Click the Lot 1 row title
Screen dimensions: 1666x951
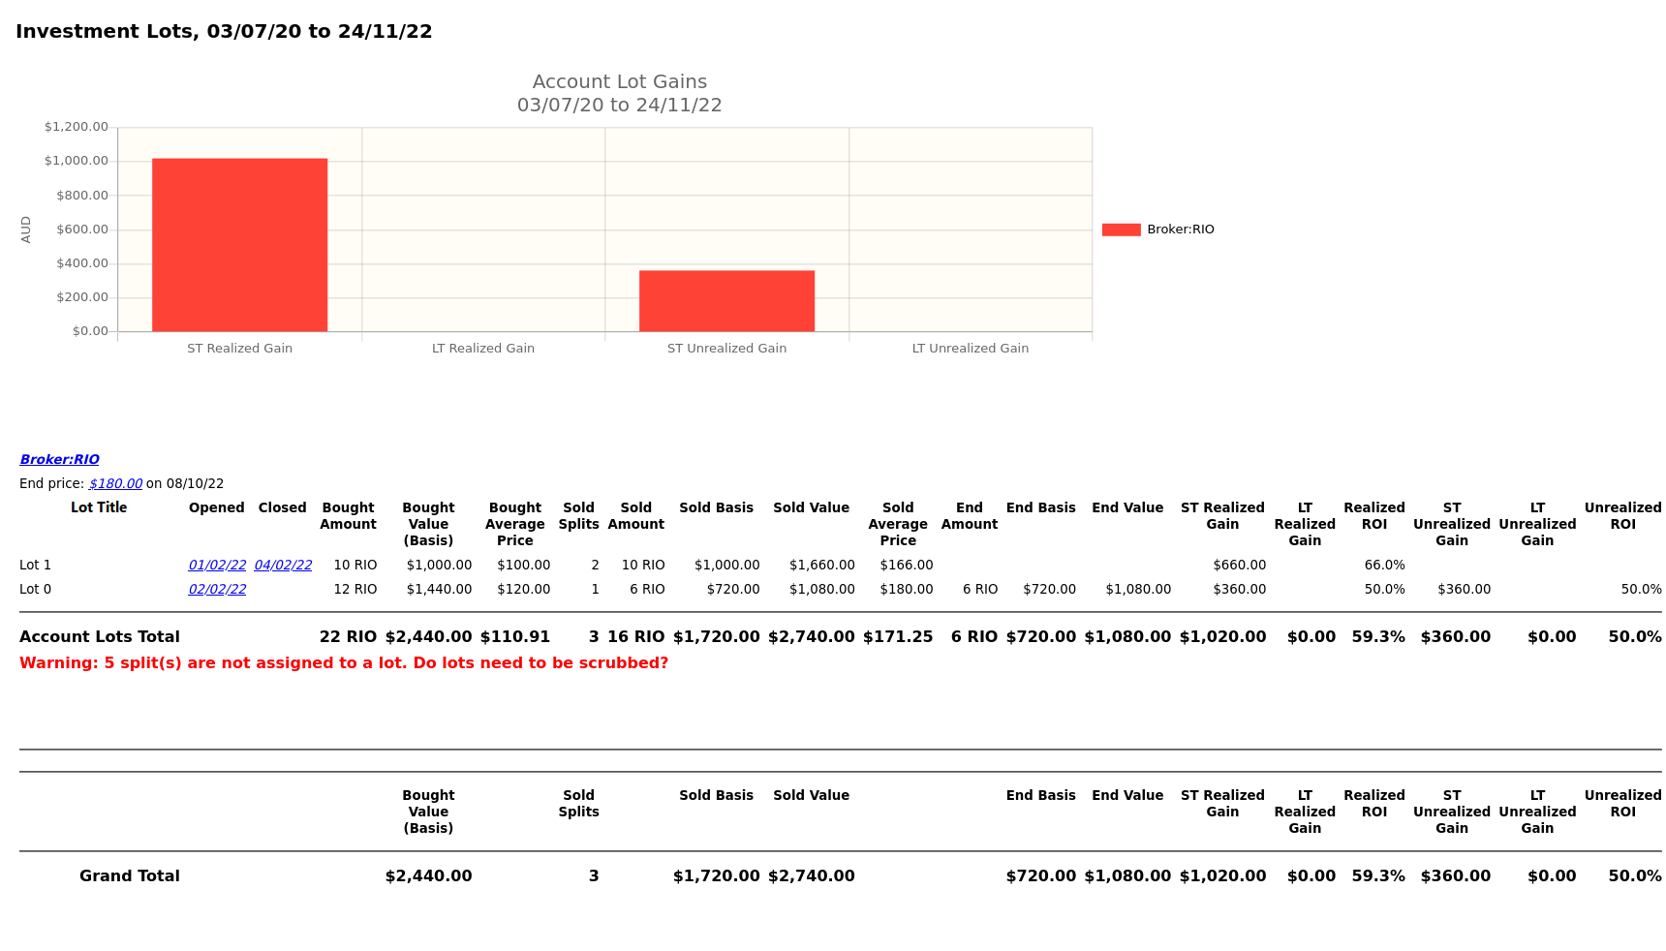tap(36, 566)
